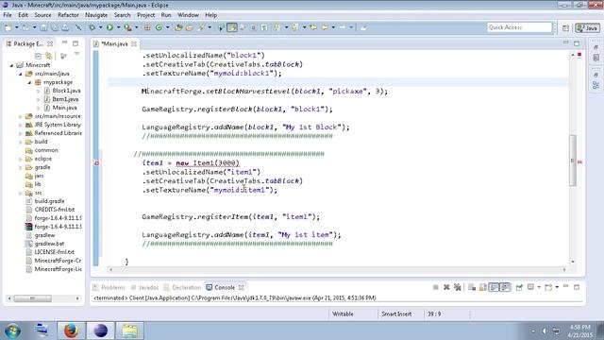Click the Save All toolbar icon
The image size is (604, 340).
[55, 27]
